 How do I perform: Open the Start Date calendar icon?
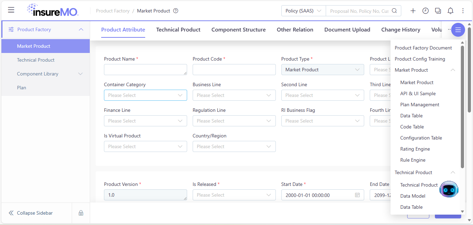click(x=357, y=195)
